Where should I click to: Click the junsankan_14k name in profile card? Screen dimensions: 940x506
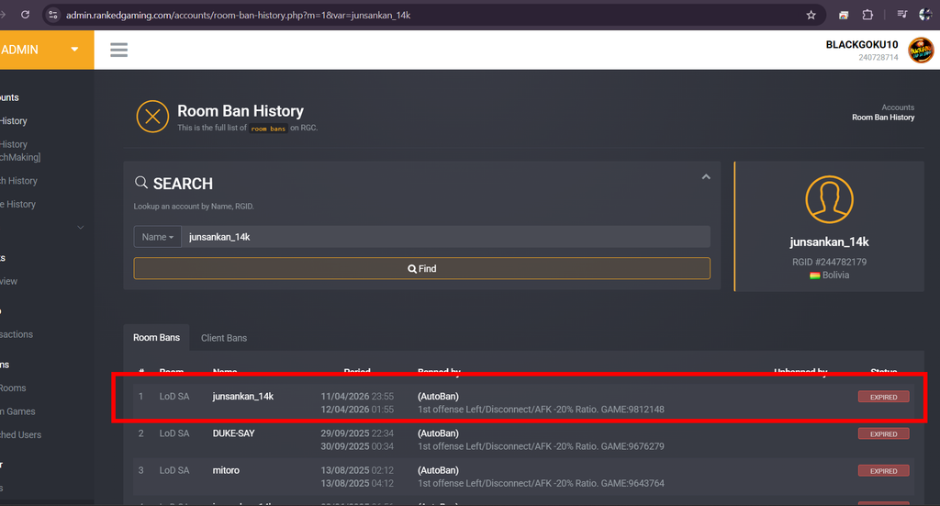click(x=829, y=242)
